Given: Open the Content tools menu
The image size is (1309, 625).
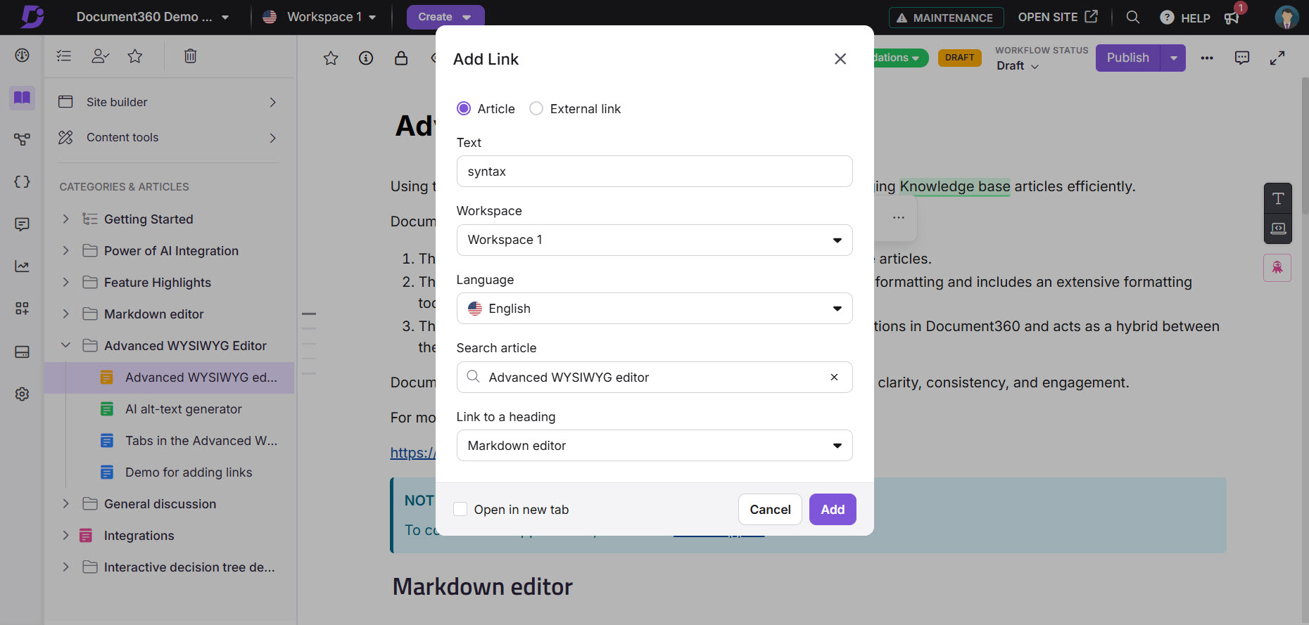Looking at the screenshot, I should (x=168, y=137).
